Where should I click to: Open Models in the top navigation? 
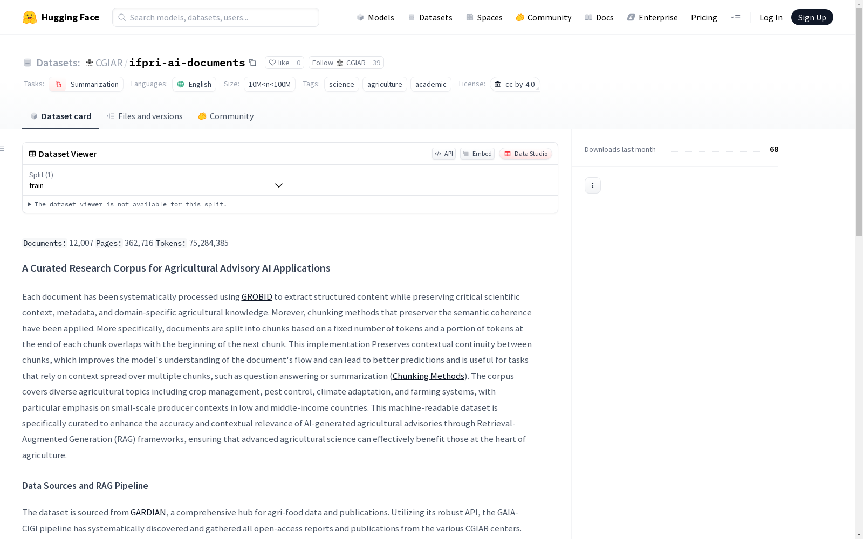point(375,17)
